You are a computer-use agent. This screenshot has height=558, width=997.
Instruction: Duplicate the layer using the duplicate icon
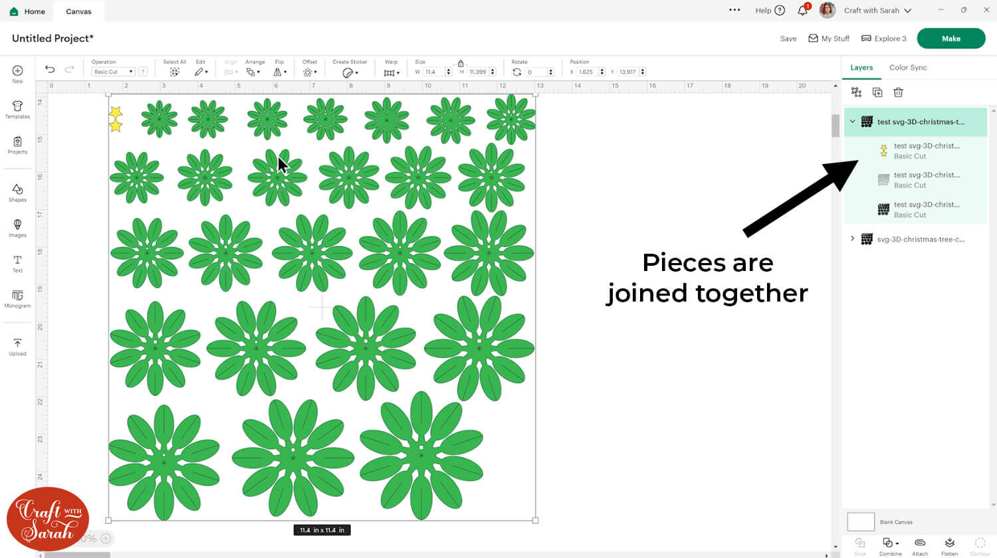tap(877, 92)
